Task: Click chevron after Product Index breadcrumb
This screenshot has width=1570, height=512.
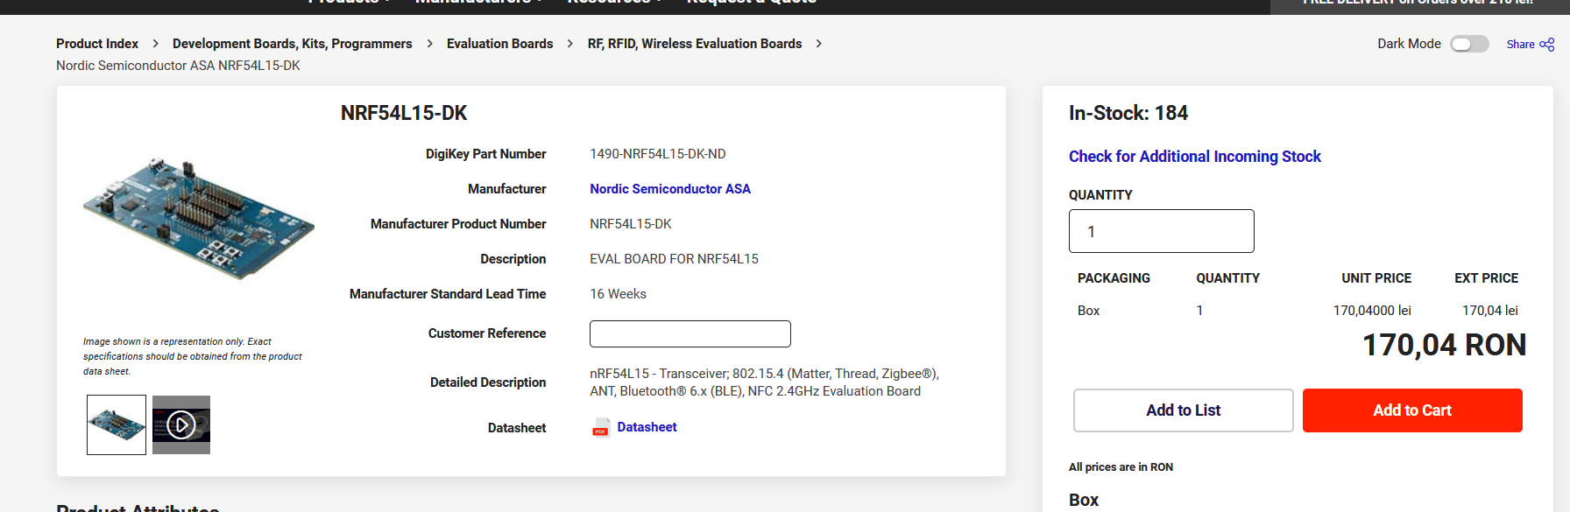Action: [155, 44]
